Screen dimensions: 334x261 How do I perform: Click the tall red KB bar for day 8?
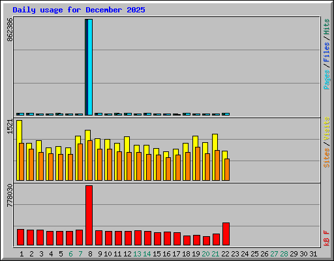point(89,215)
